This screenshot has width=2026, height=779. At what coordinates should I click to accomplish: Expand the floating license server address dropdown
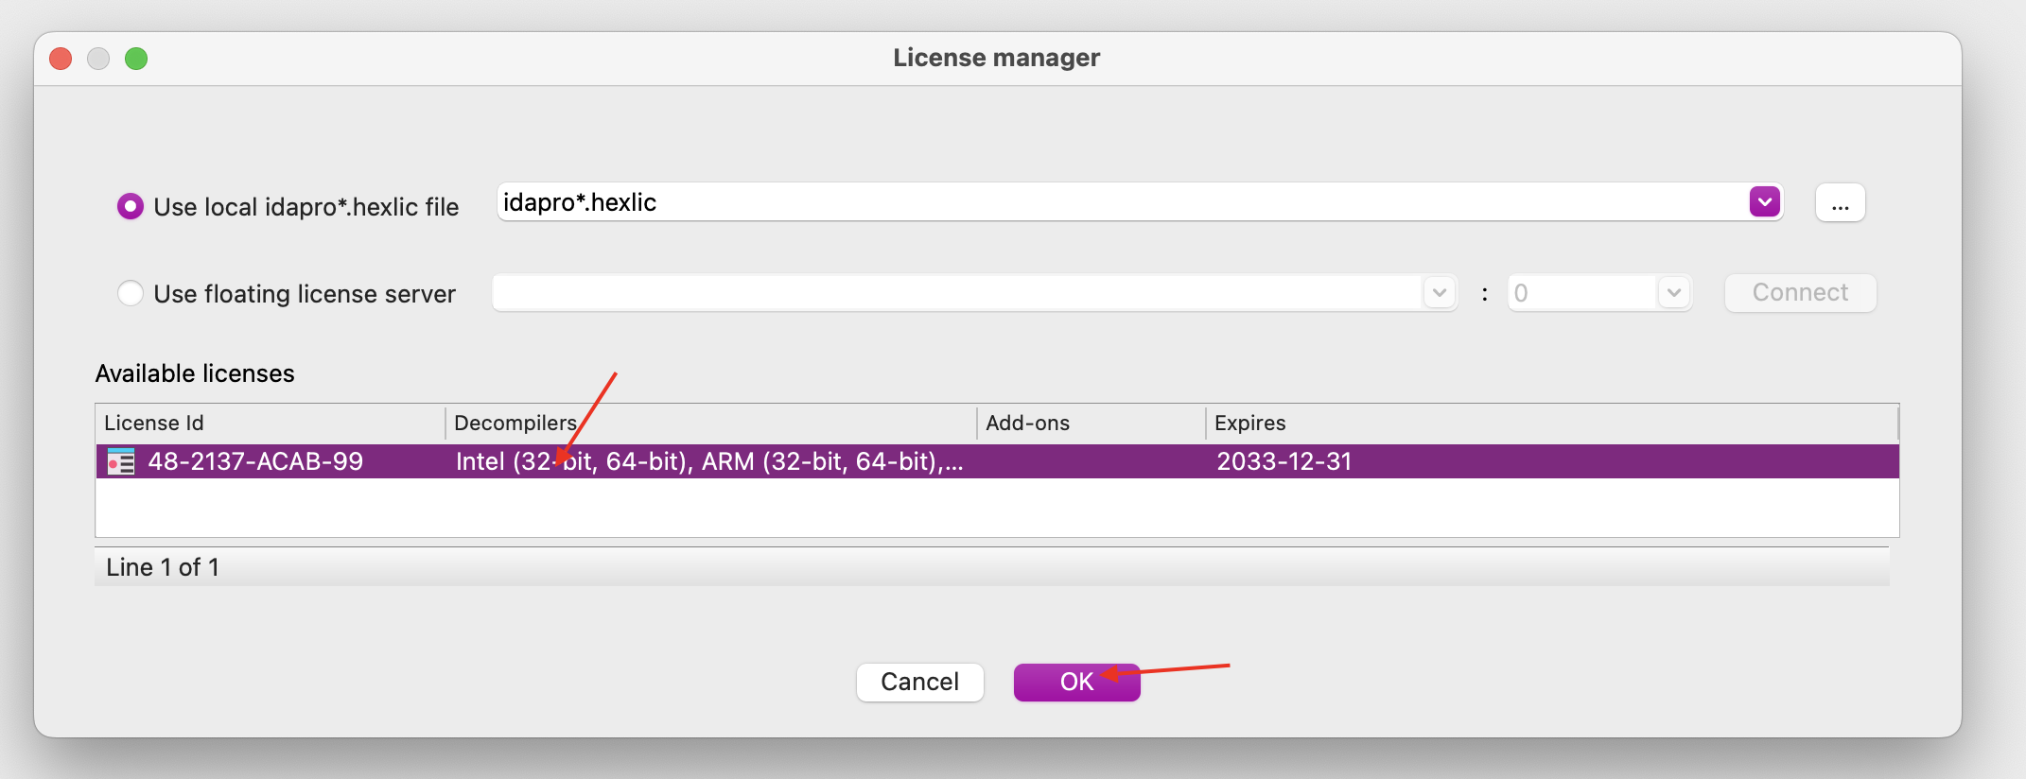coord(1439,293)
